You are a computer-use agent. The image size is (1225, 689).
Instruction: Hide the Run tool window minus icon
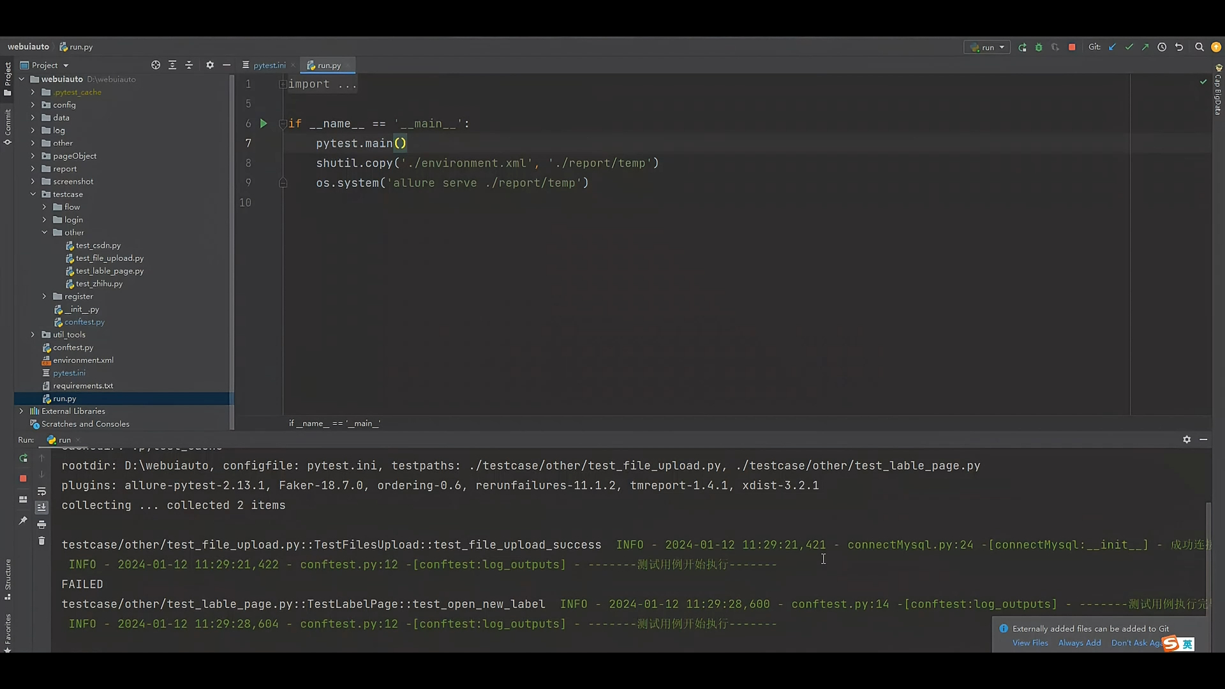click(x=1203, y=440)
